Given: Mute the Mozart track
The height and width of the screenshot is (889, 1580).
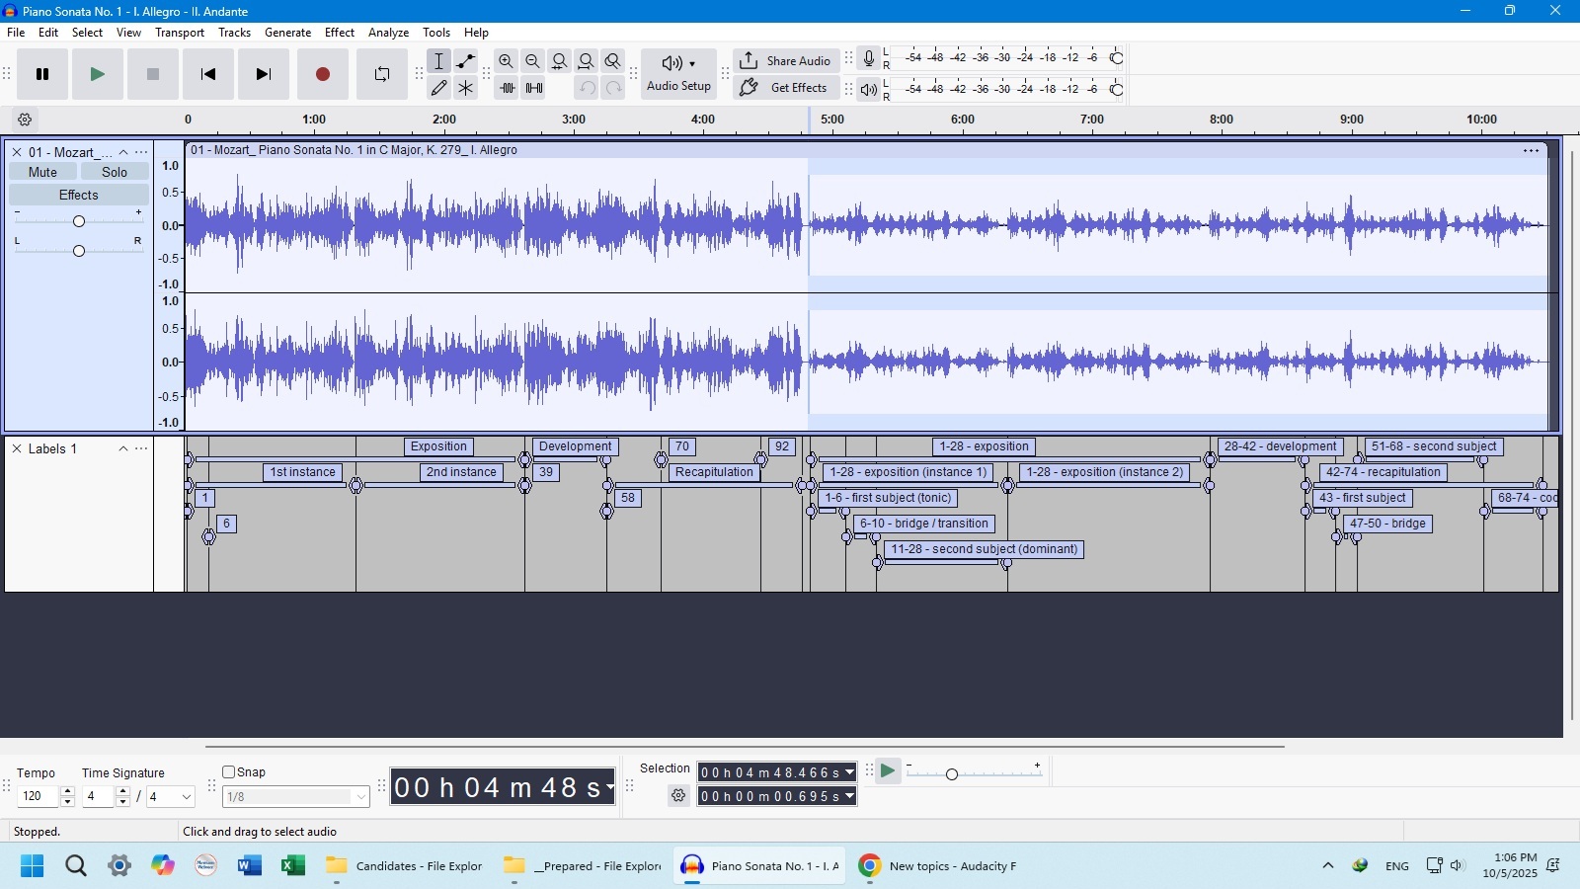Looking at the screenshot, I should 42,172.
